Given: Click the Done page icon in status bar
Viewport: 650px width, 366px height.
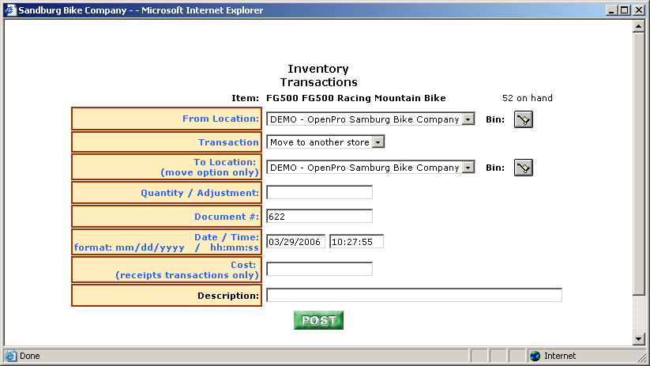Looking at the screenshot, I should [x=11, y=356].
